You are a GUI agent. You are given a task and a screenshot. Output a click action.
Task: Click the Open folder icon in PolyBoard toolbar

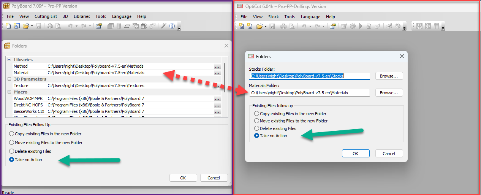pos(26,26)
